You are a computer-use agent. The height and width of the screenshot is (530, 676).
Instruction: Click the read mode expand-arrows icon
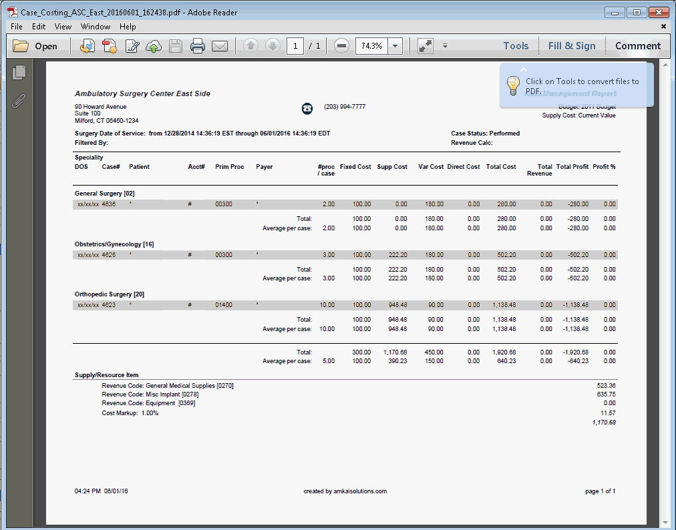click(x=425, y=46)
